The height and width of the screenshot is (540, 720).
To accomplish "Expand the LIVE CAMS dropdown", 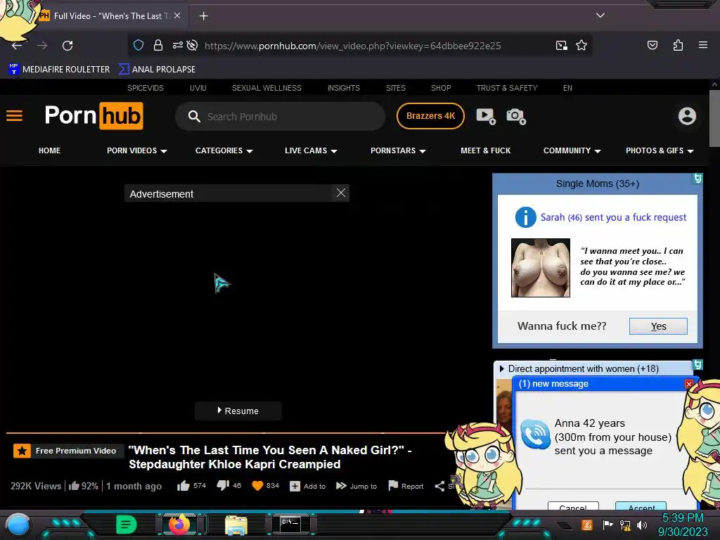I will point(311,150).
